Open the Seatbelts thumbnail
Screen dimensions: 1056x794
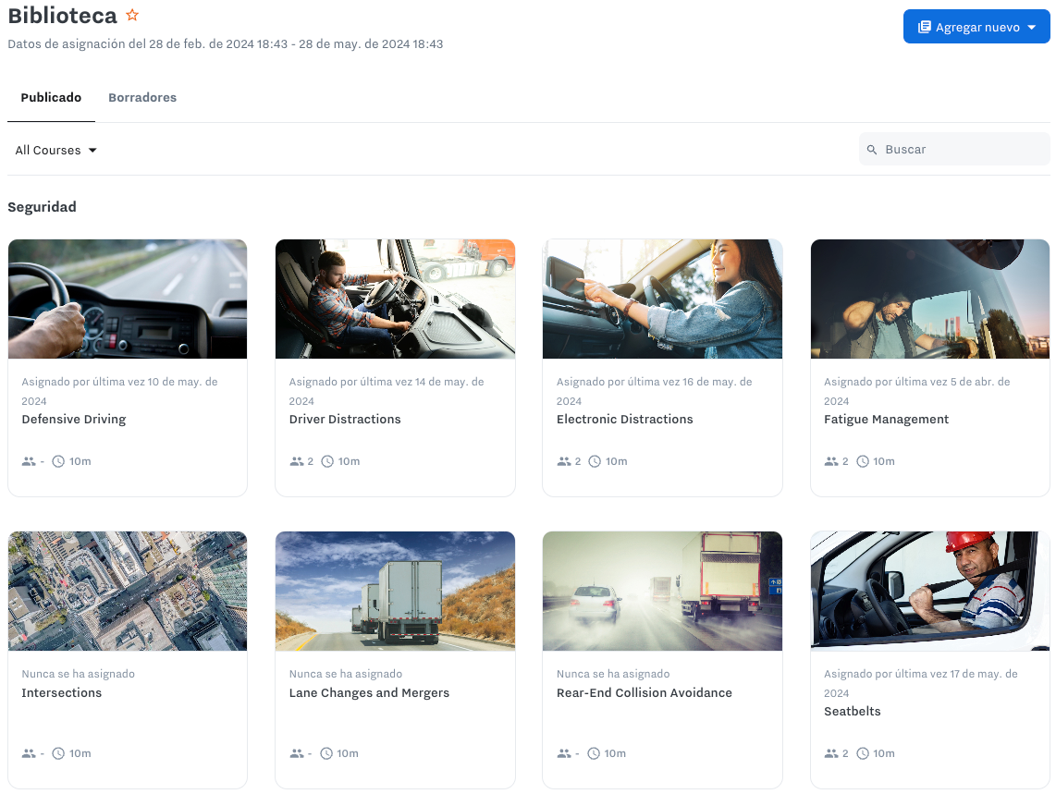[x=930, y=592]
